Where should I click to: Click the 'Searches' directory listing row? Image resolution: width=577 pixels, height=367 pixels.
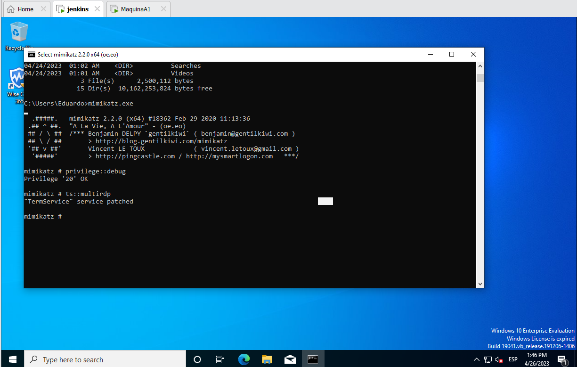(x=113, y=66)
